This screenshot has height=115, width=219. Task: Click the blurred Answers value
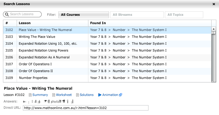[x=48, y=101]
